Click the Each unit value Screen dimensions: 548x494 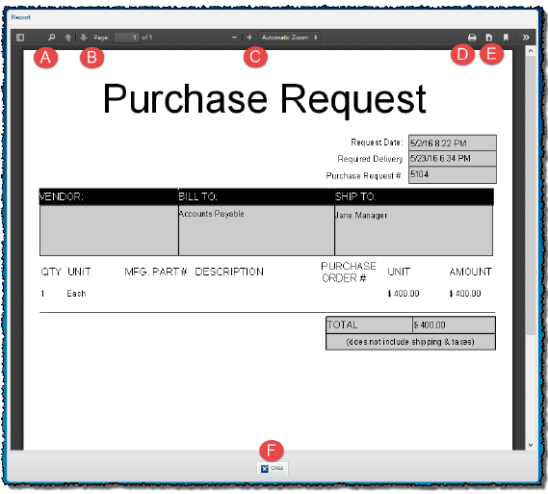76,294
